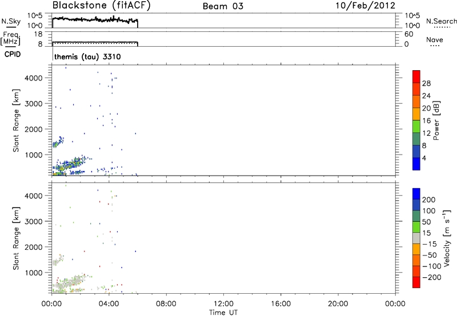The width and height of the screenshot is (457, 316).
Task: Click the 'Nave' legend label
Action: click(434, 40)
